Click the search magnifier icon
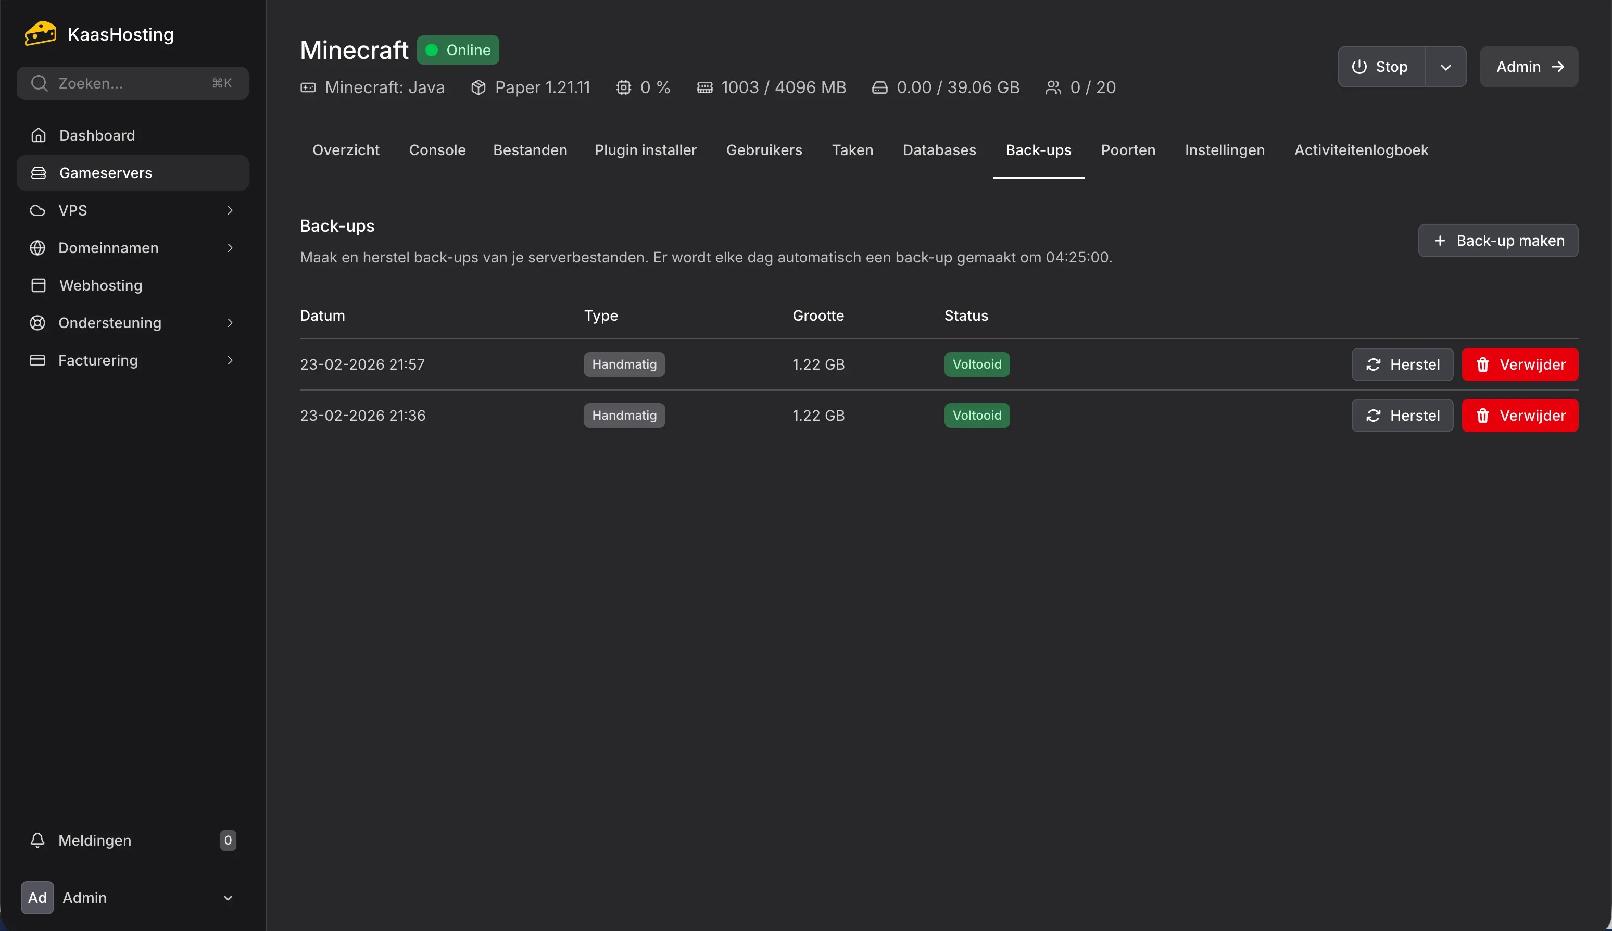 39,83
